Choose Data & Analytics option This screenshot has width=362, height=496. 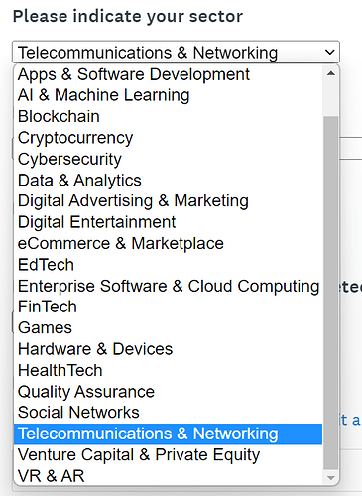coord(168,181)
